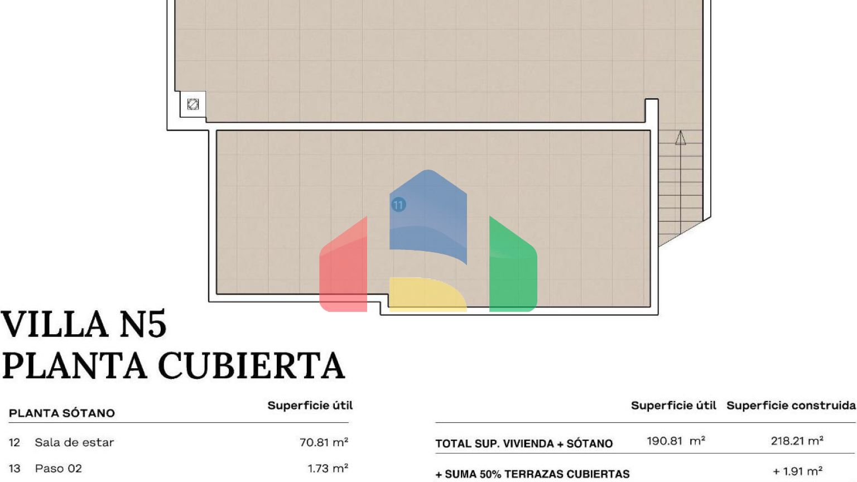Click the ventilation shaft symbol on the plan
This screenshot has width=857, height=482.
(x=193, y=104)
